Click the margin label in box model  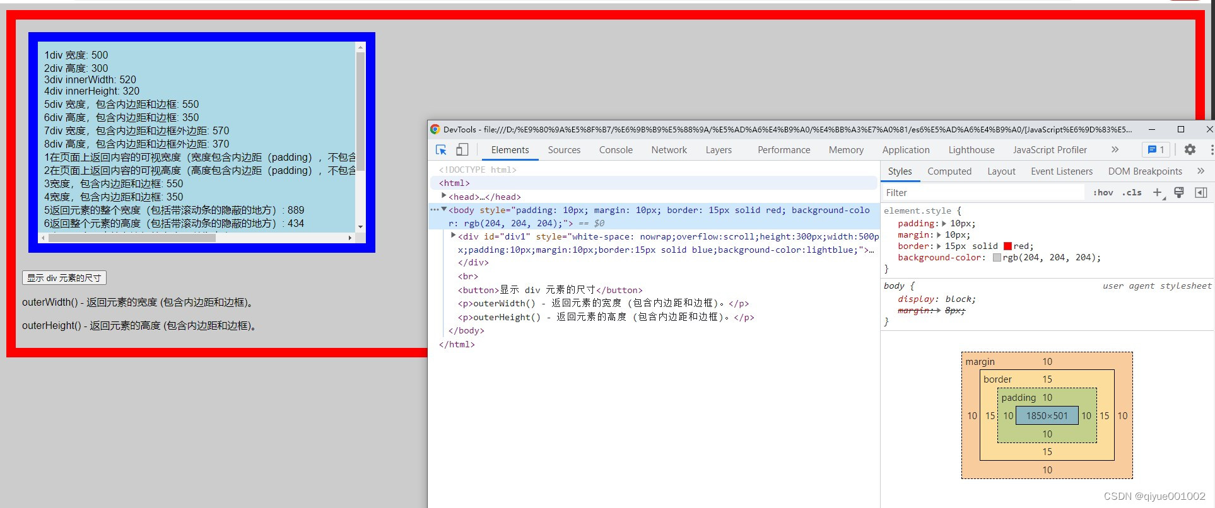(980, 362)
